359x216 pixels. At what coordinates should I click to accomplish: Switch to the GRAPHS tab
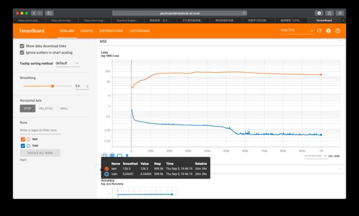[x=87, y=31]
